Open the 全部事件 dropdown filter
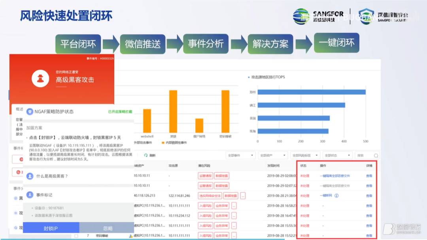Viewport: 427px width, 240px height. click(240, 156)
